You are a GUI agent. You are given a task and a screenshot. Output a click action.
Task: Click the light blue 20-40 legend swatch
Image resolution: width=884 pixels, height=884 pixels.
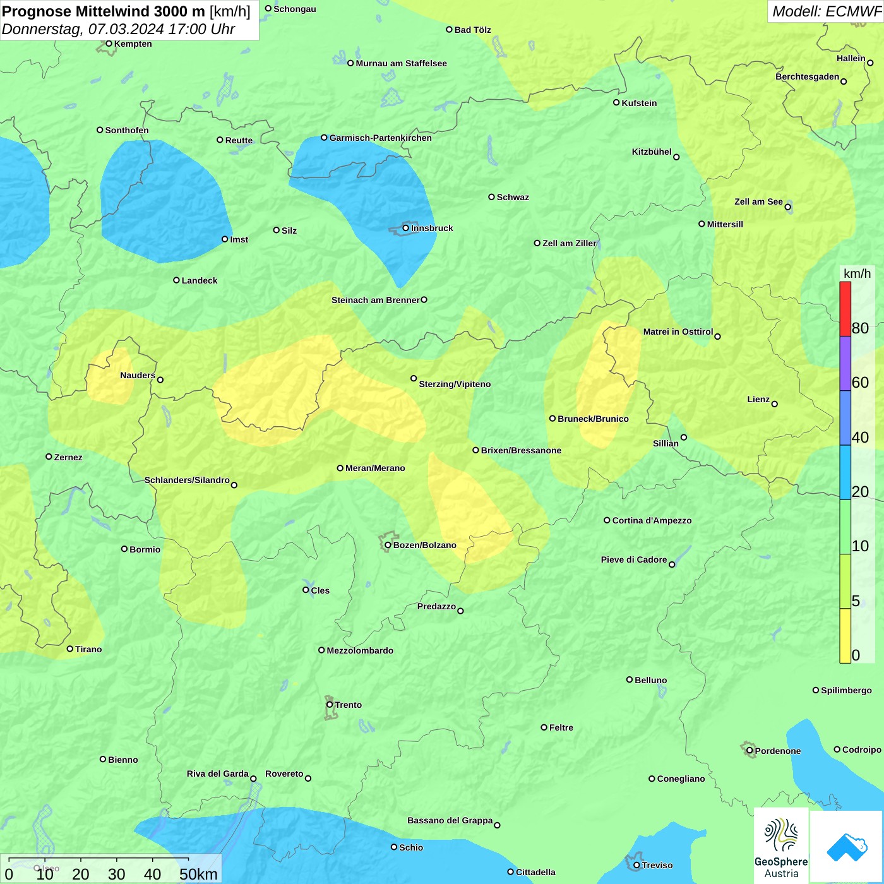845,472
